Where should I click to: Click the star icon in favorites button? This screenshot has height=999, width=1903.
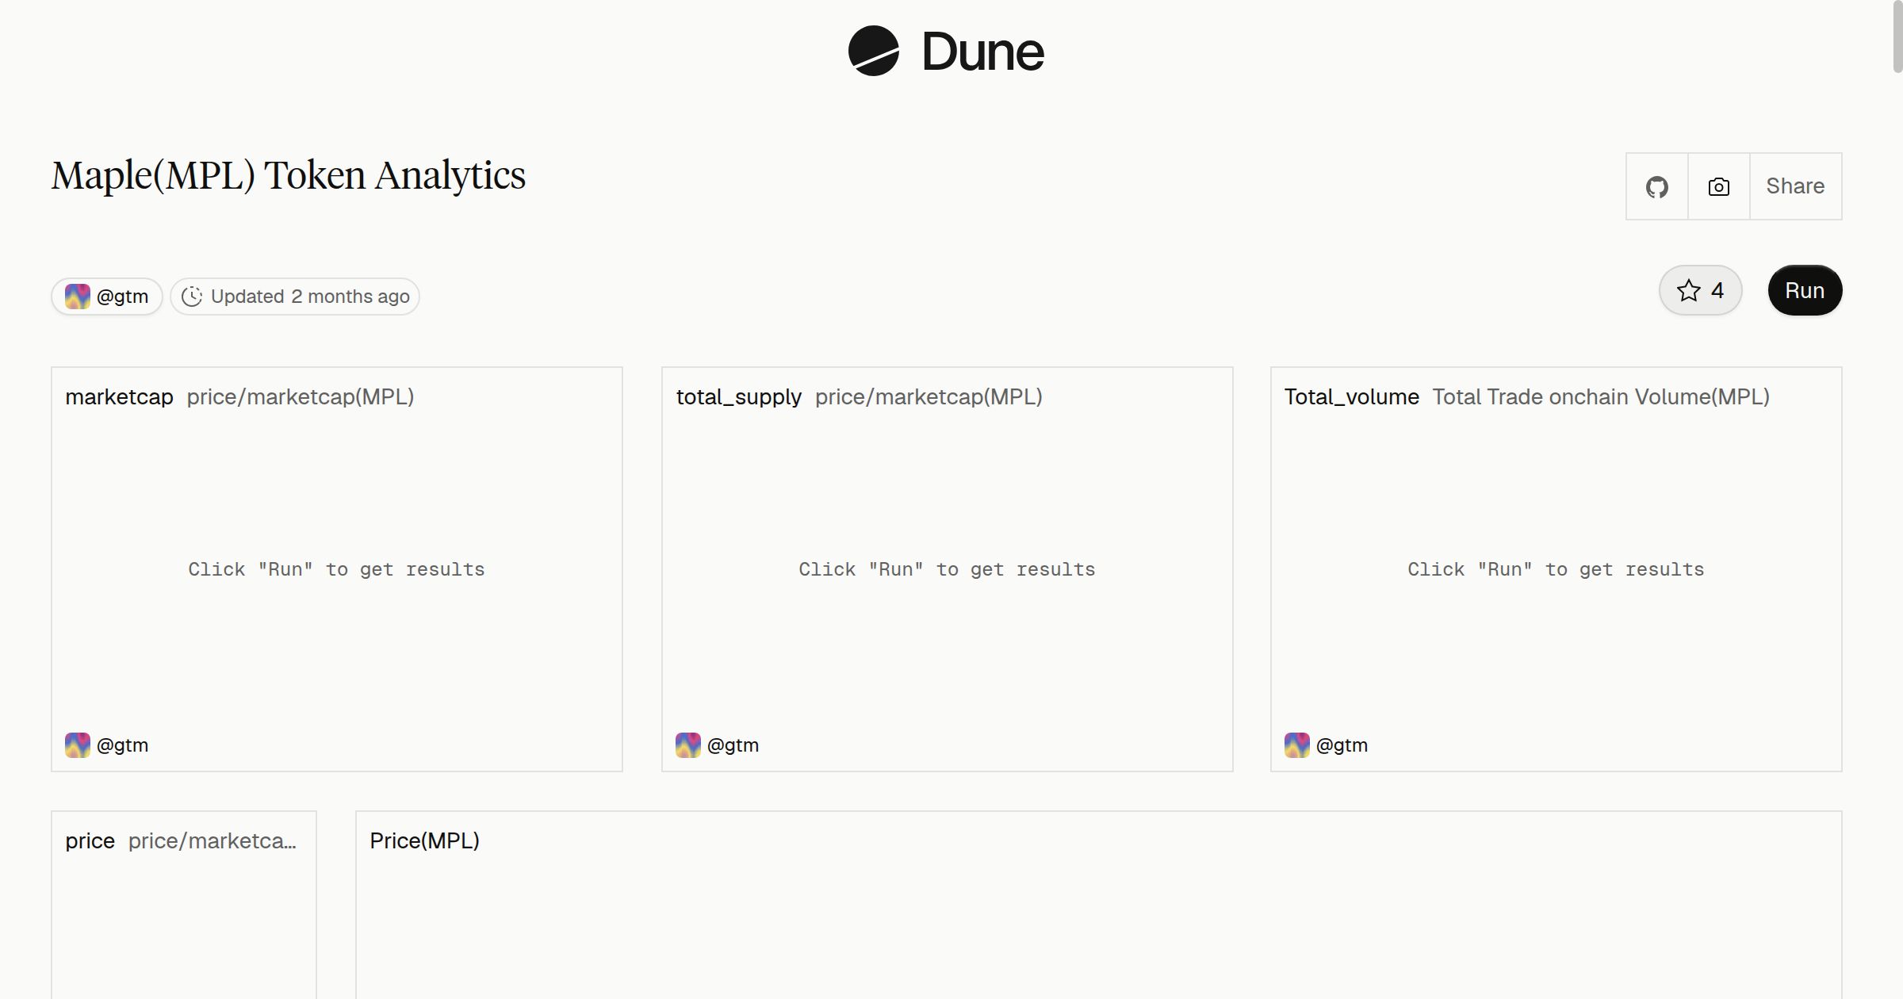(1689, 290)
